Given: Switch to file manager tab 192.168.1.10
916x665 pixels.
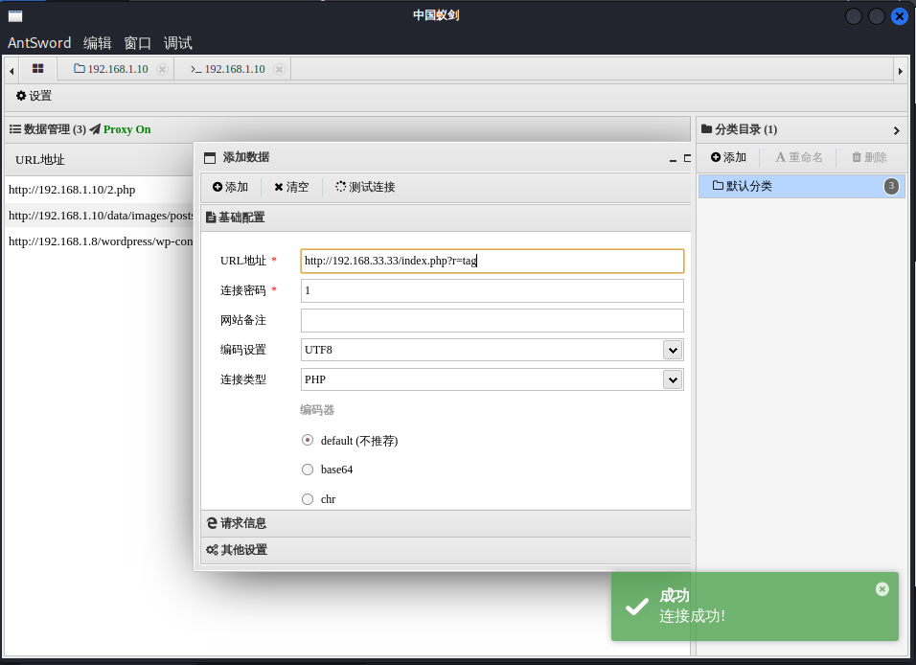Looking at the screenshot, I should [x=111, y=69].
